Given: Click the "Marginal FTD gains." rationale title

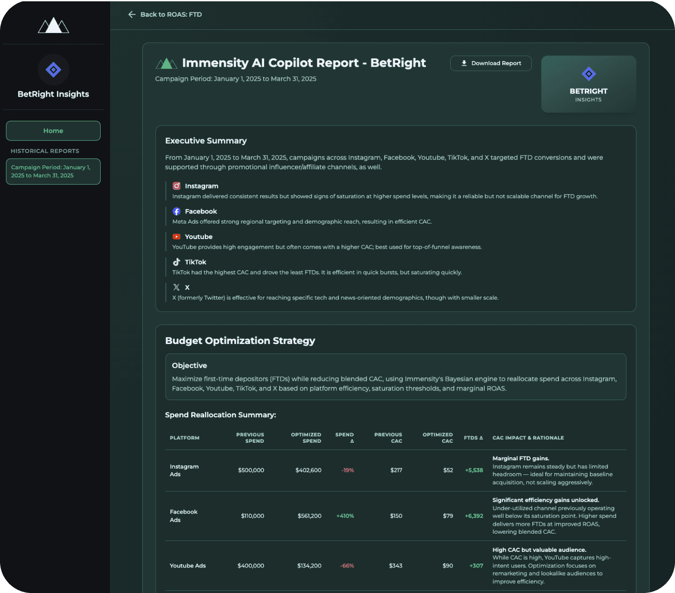Looking at the screenshot, I should click(x=521, y=459).
